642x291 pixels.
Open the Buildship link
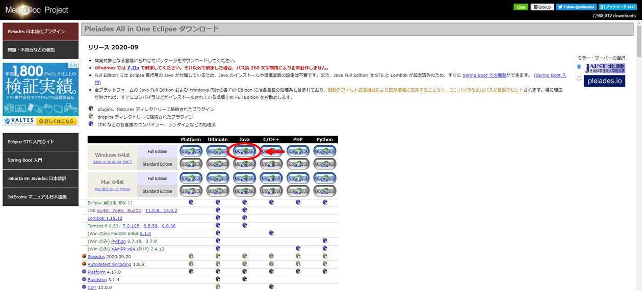click(97, 280)
